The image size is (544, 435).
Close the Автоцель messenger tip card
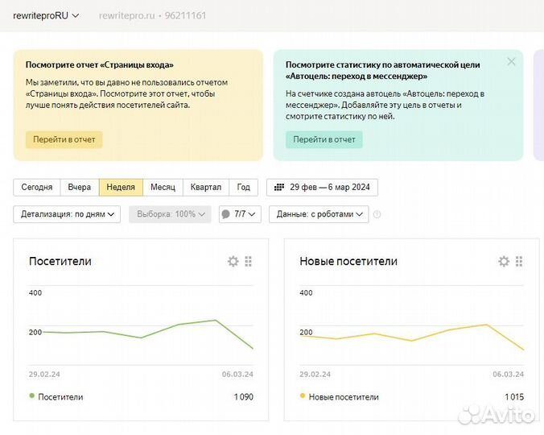pyautogui.click(x=511, y=62)
